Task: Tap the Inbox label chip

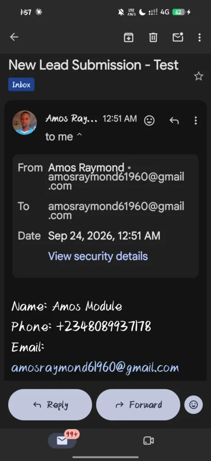Action: 21,85
